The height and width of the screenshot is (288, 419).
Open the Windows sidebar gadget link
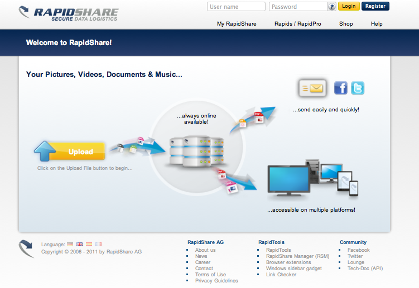click(294, 269)
